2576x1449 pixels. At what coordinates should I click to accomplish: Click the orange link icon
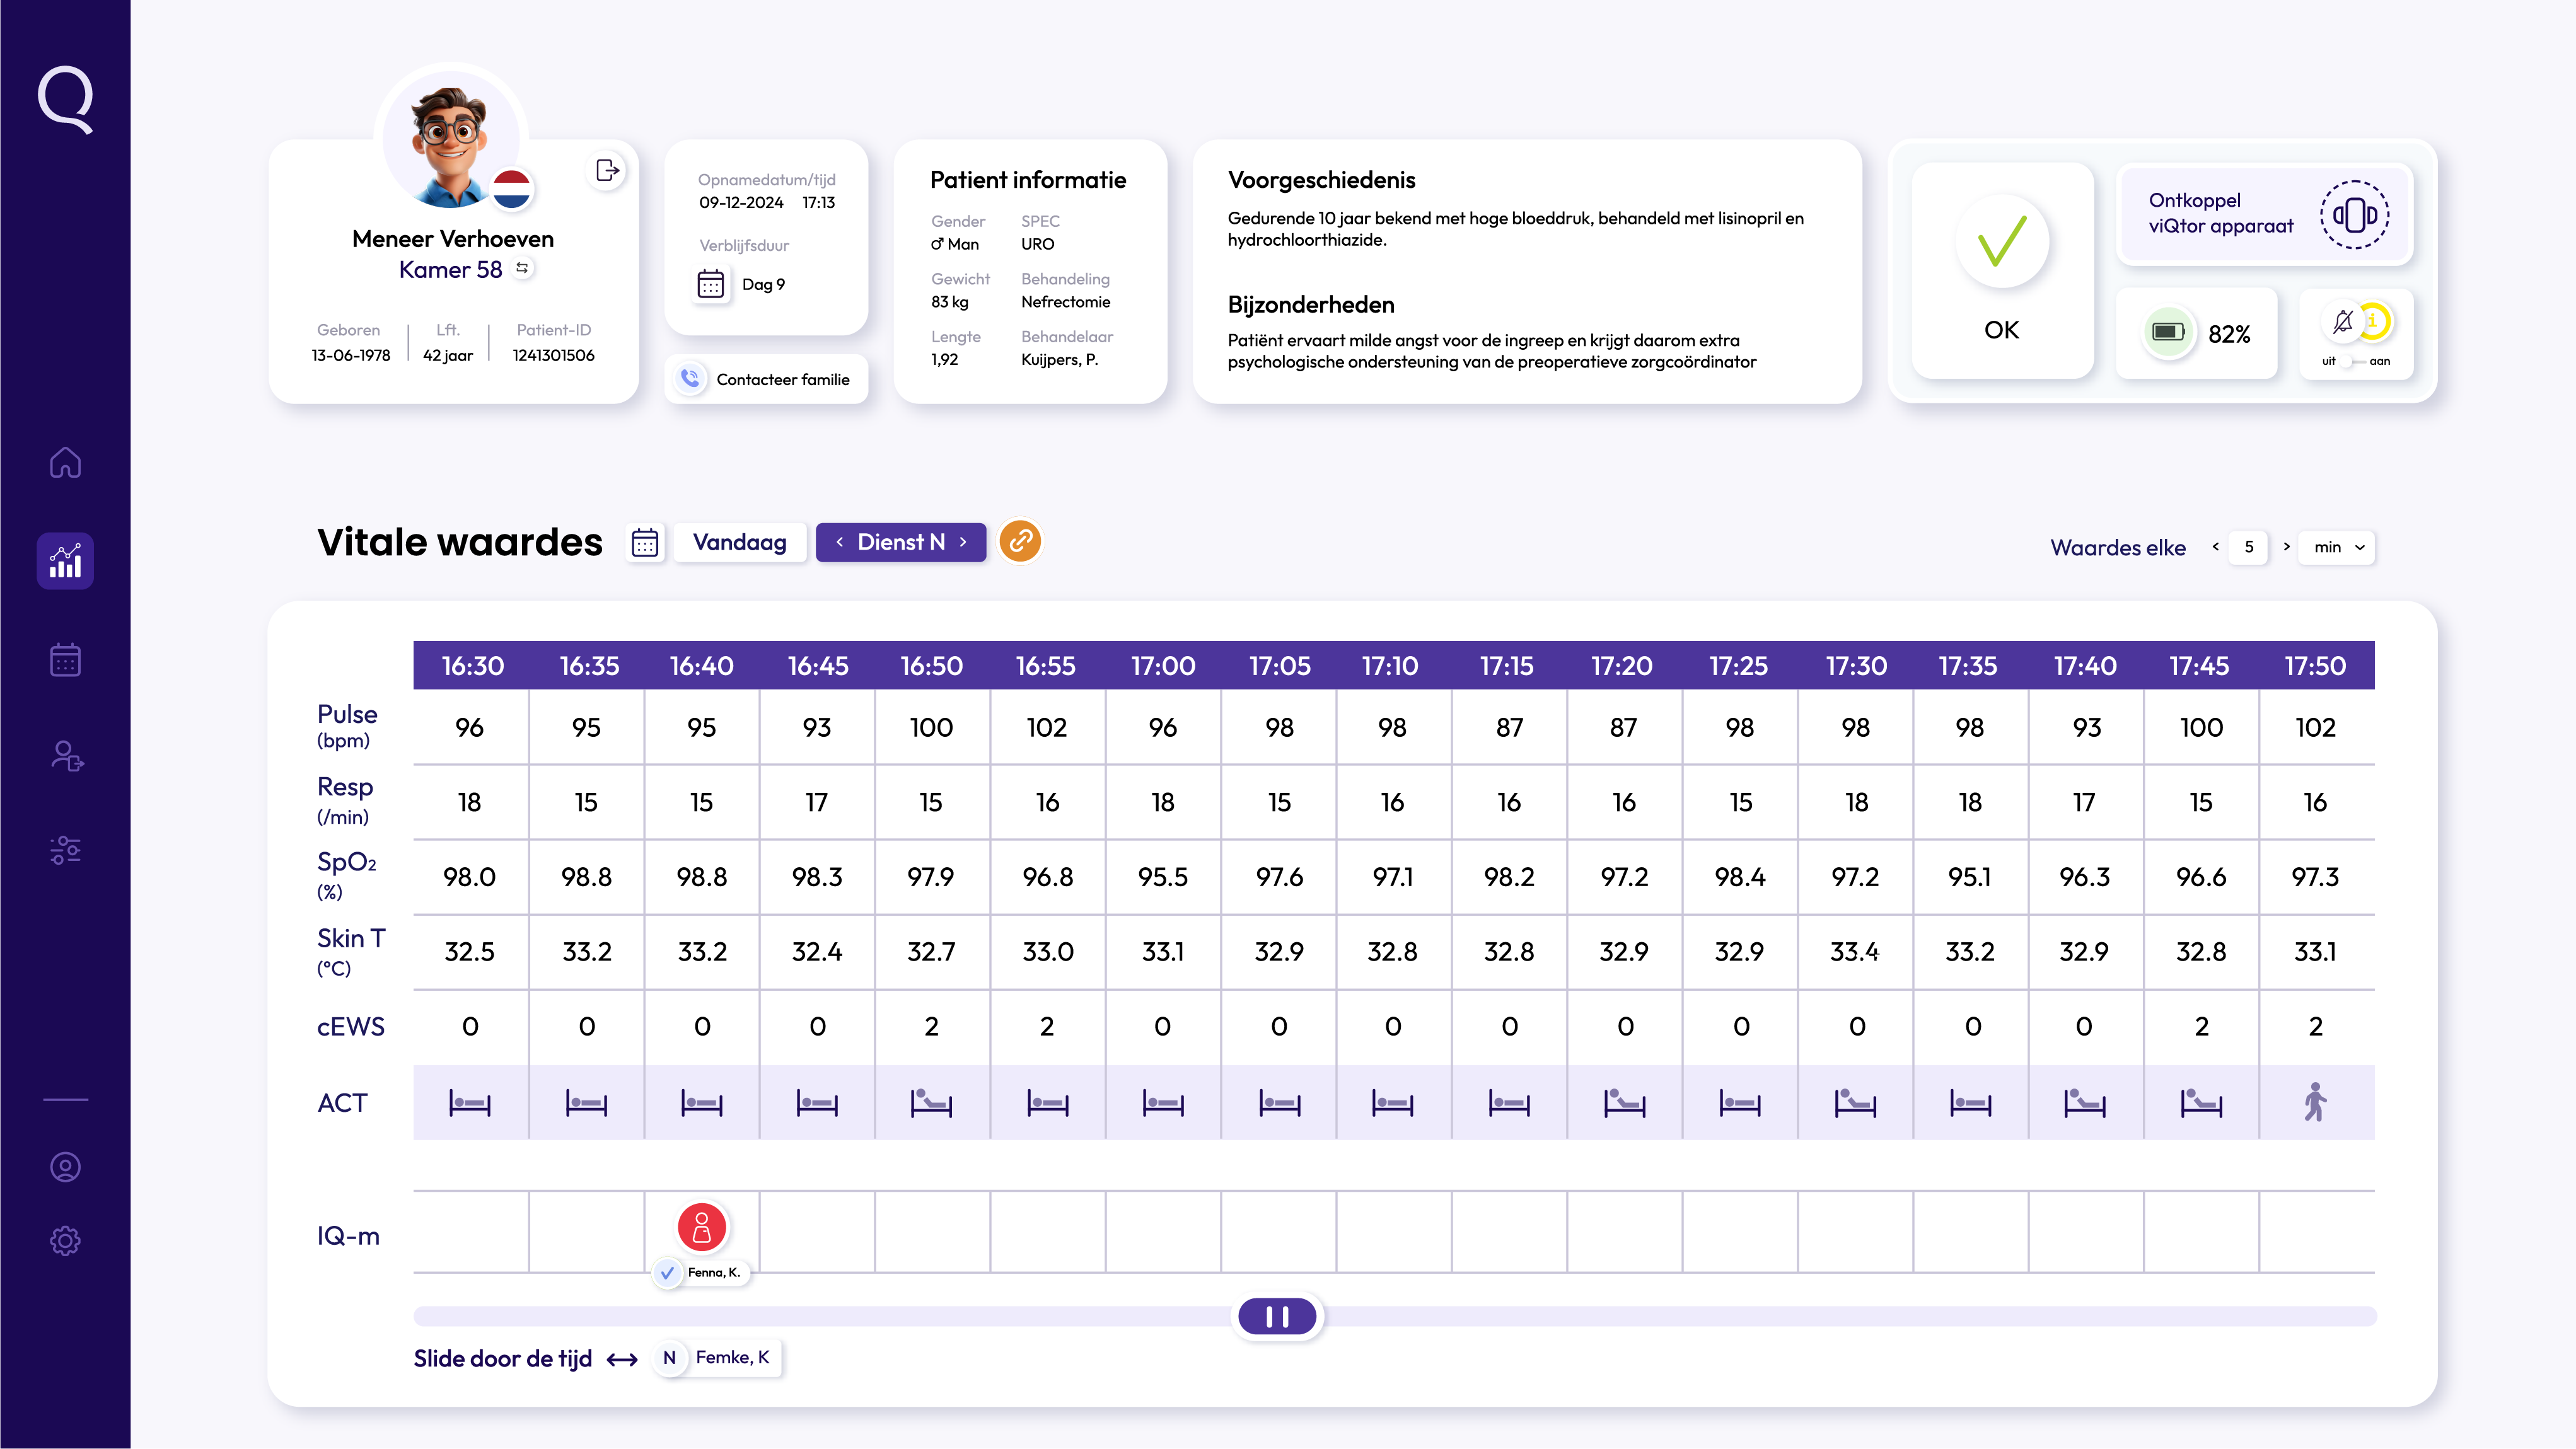click(x=1020, y=541)
